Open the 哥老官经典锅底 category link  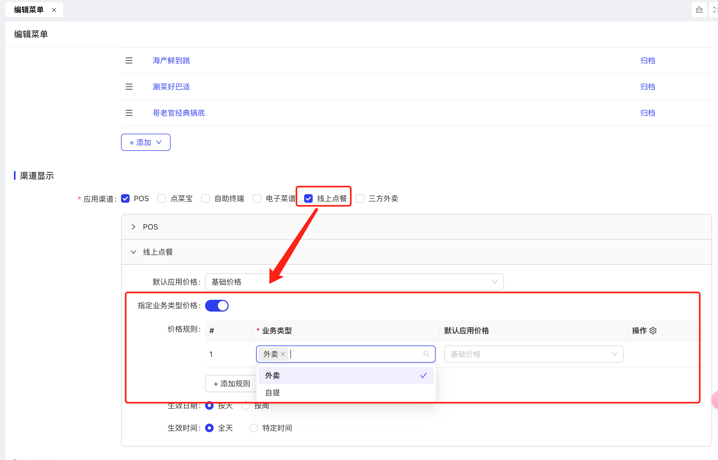pyautogui.click(x=179, y=113)
